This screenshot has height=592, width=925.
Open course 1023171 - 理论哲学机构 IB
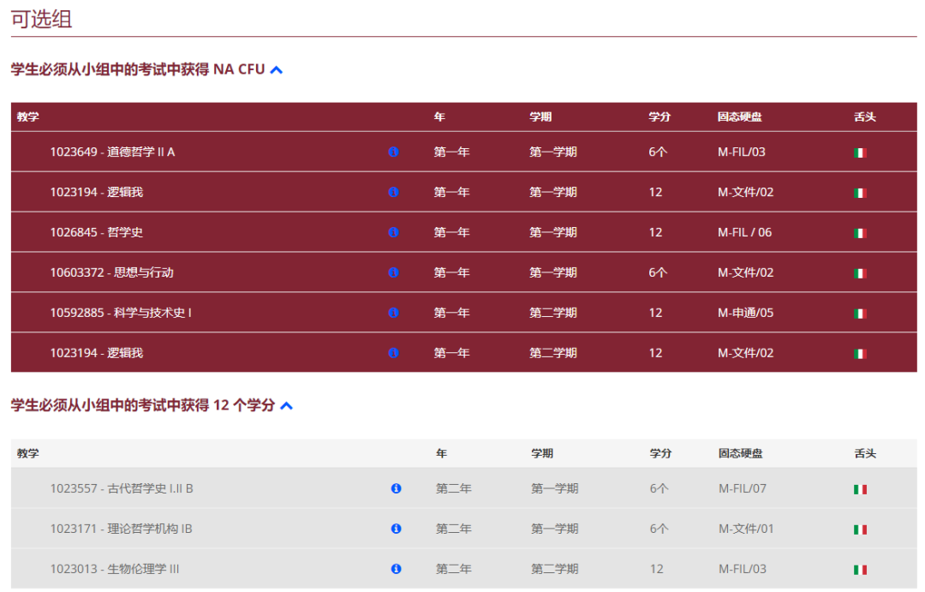pyautogui.click(x=121, y=529)
